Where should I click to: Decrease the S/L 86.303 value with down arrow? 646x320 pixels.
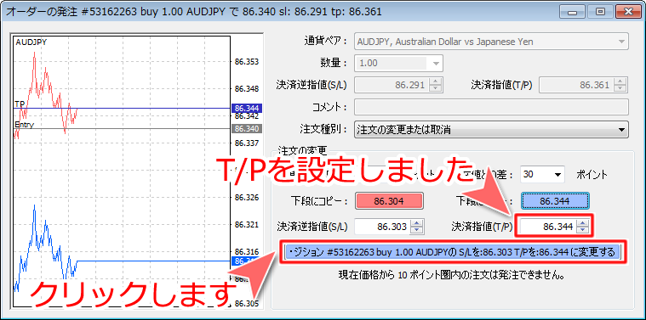coord(417,230)
